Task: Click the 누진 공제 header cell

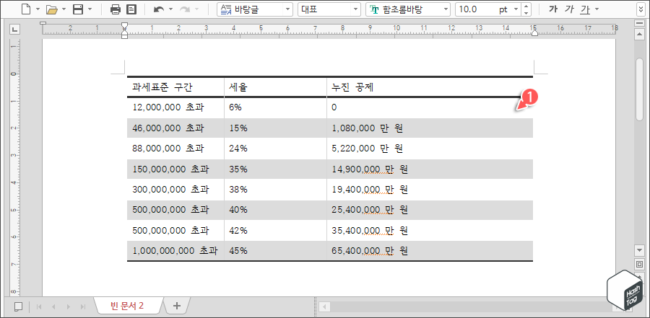Action: (430, 87)
